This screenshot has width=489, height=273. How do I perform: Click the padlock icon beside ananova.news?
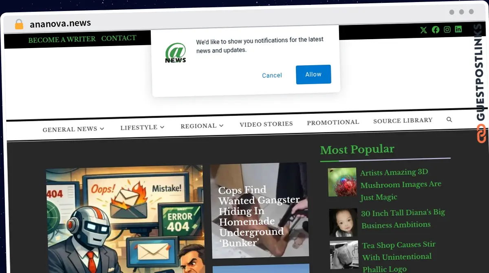click(x=19, y=24)
